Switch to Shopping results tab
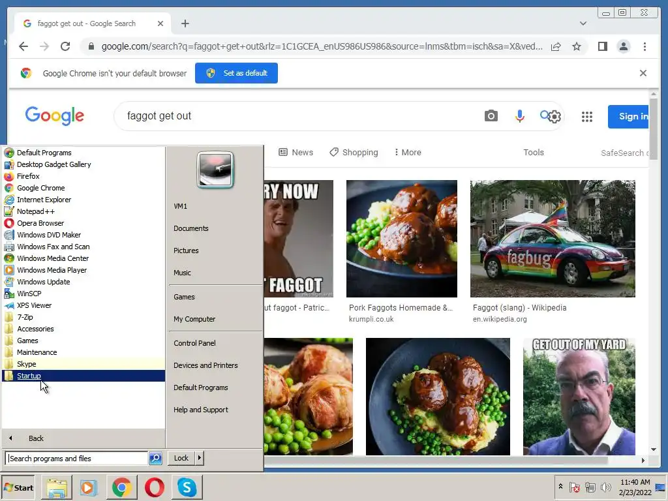The image size is (668, 501). click(x=354, y=152)
